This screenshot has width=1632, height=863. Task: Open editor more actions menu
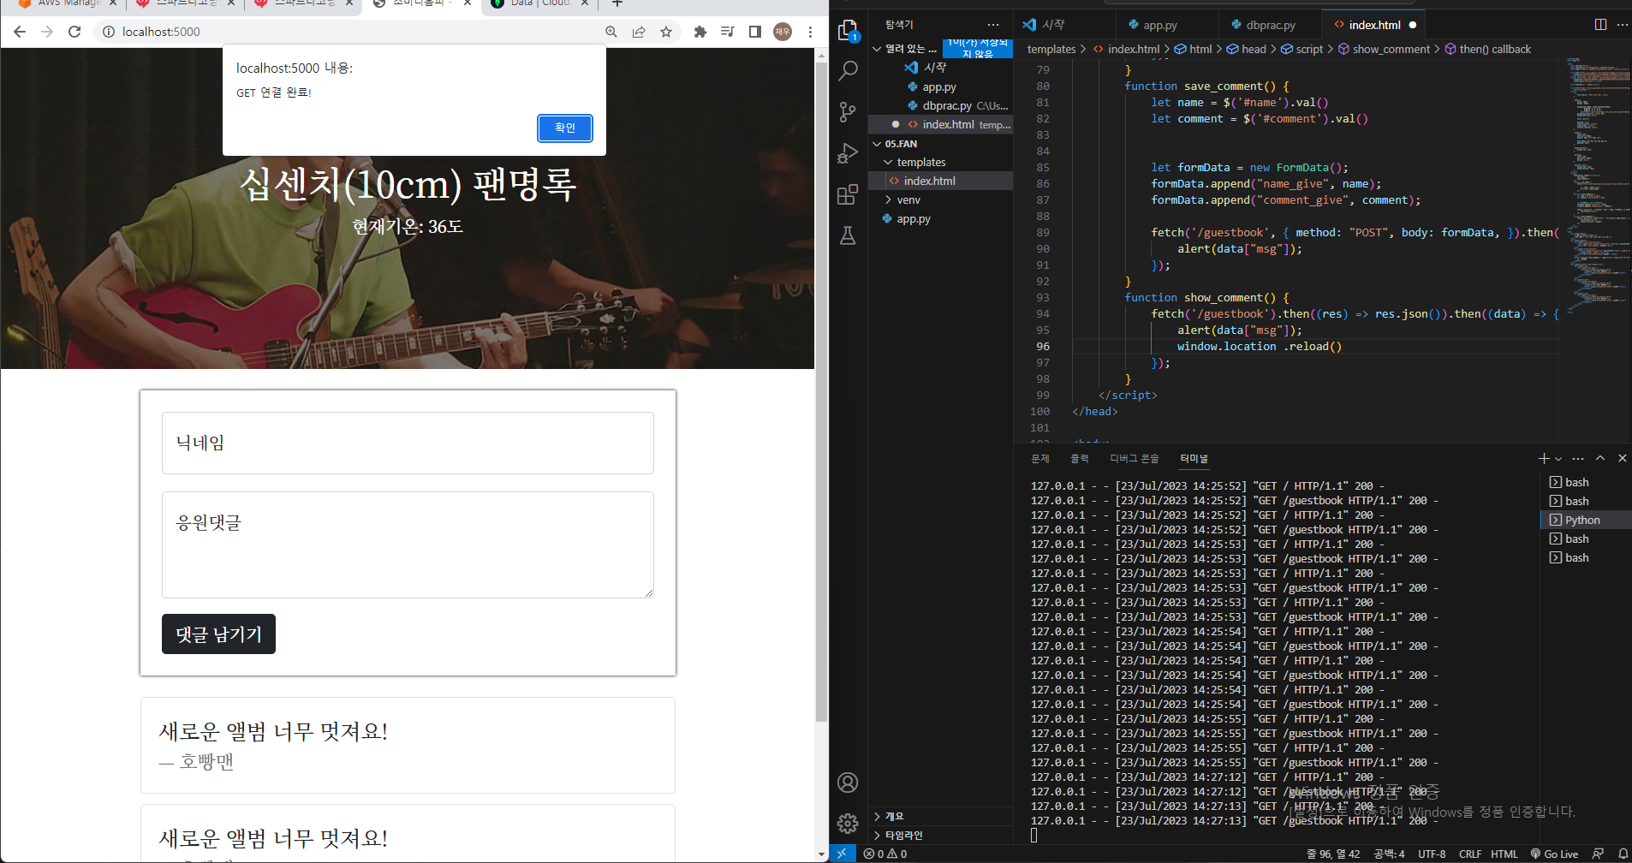coord(1623,25)
